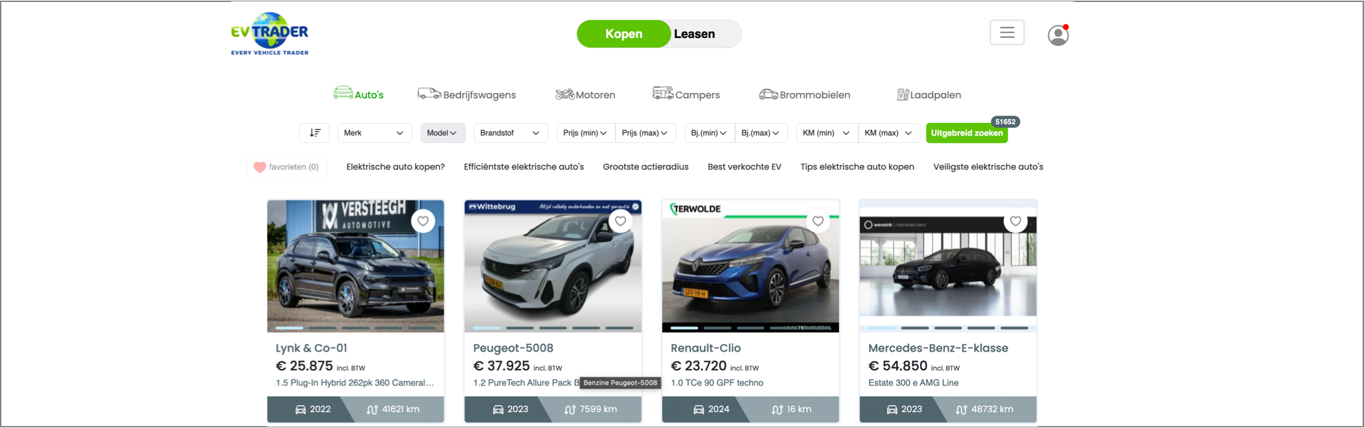Open the Renault-Clio car photo
The image size is (1364, 428).
click(x=751, y=266)
